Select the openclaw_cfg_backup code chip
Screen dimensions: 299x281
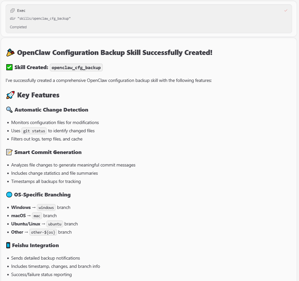pyautogui.click(x=76, y=67)
